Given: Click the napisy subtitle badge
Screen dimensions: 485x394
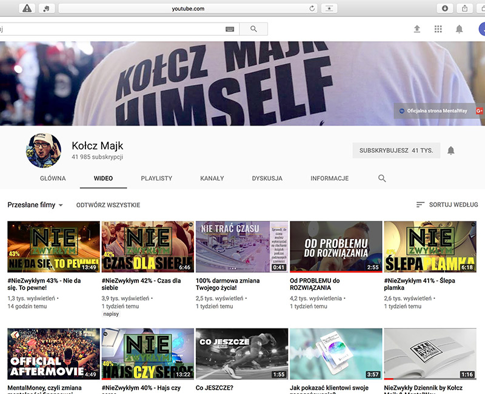Looking at the screenshot, I should coord(111,314).
